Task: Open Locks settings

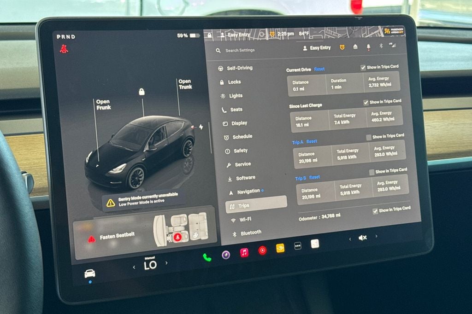Action: click(230, 82)
